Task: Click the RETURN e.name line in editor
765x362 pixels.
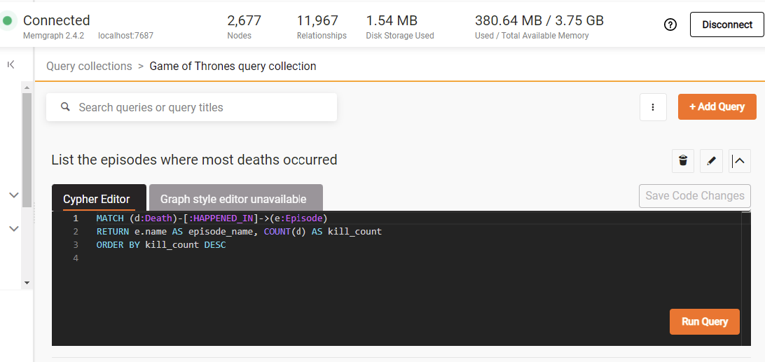Action: click(239, 231)
